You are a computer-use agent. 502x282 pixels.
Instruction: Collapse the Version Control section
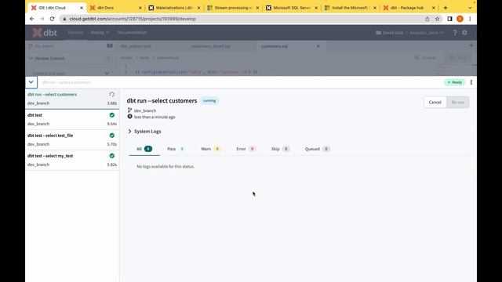coord(31,59)
